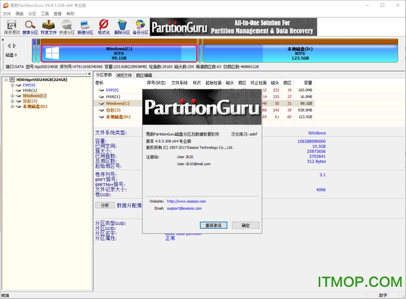Click the 分区(3) drive icon in partition table

click(101, 110)
